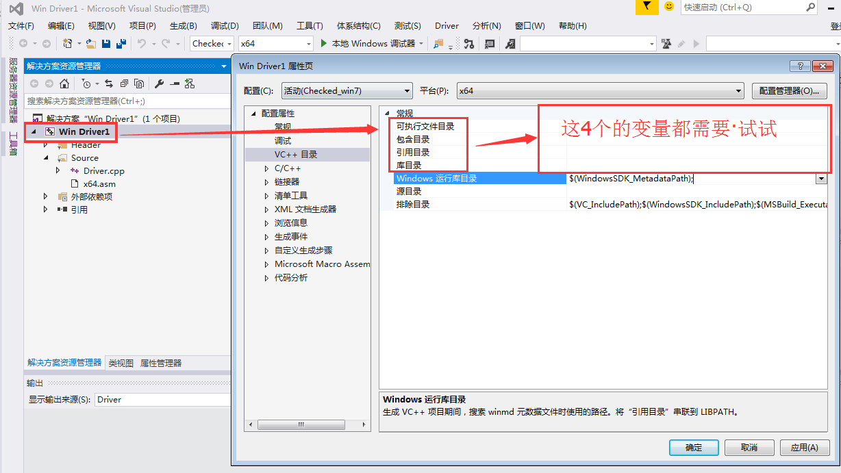Expand the 外部依赖项 tree node
Image resolution: width=841 pixels, height=473 pixels.
46,196
